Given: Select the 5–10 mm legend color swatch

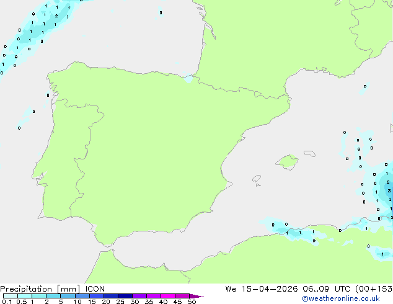Looking at the screenshot, I should click(x=68, y=296).
